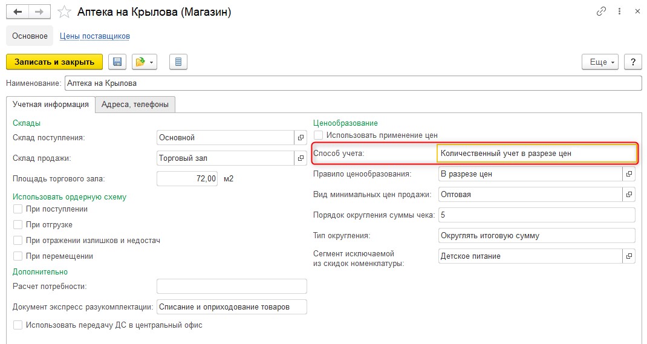
Task: Enable Использовать применение цен checkbox
Action: [x=318, y=135]
